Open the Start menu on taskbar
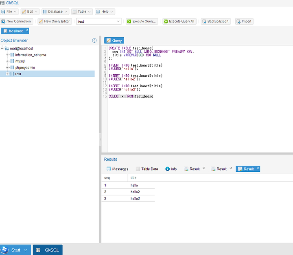 coord(15,250)
